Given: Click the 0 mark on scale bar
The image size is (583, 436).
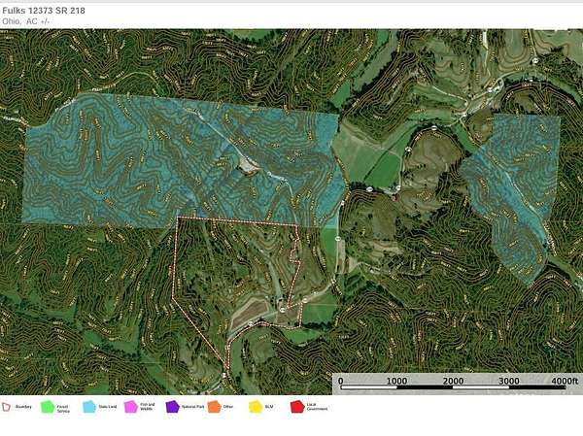Looking at the screenshot, I should click(340, 382).
